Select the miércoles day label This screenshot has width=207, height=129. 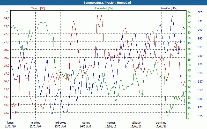(x=61, y=123)
